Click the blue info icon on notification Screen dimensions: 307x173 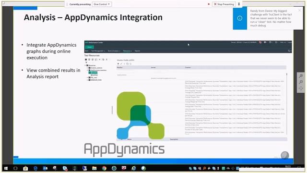(x=240, y=18)
